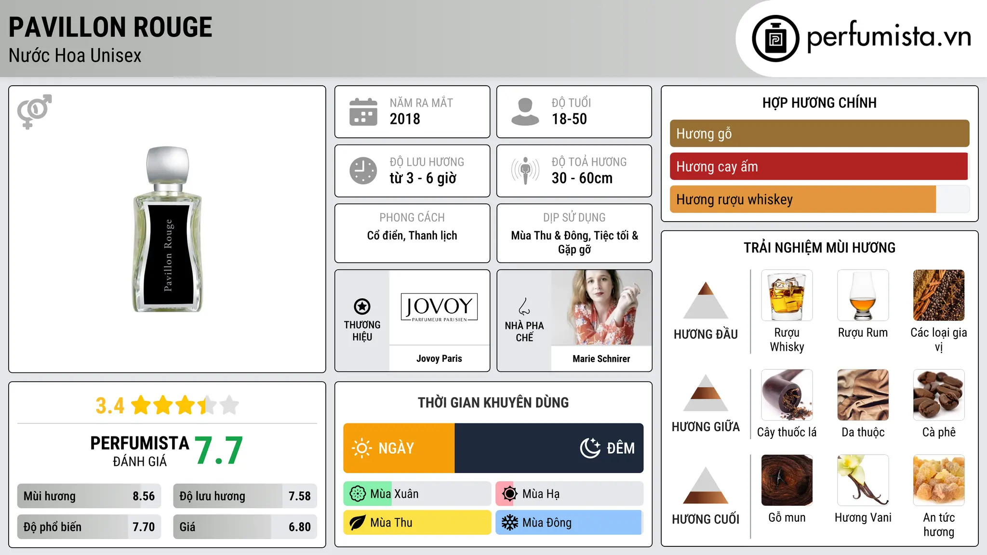Click the perfumista.vn site name
This screenshot has height=555, width=987.
click(x=889, y=37)
